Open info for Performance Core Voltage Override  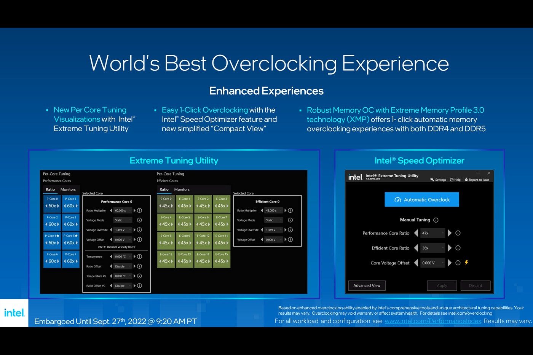(x=139, y=230)
